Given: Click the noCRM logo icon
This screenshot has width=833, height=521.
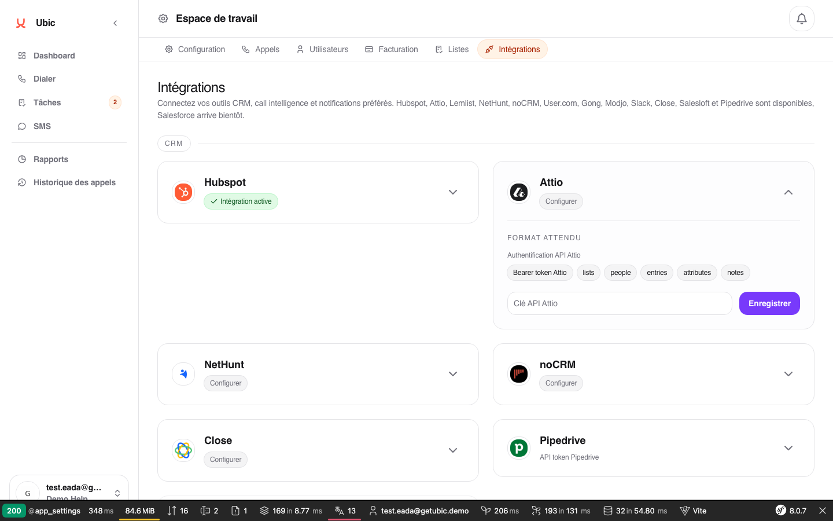Looking at the screenshot, I should (x=519, y=374).
